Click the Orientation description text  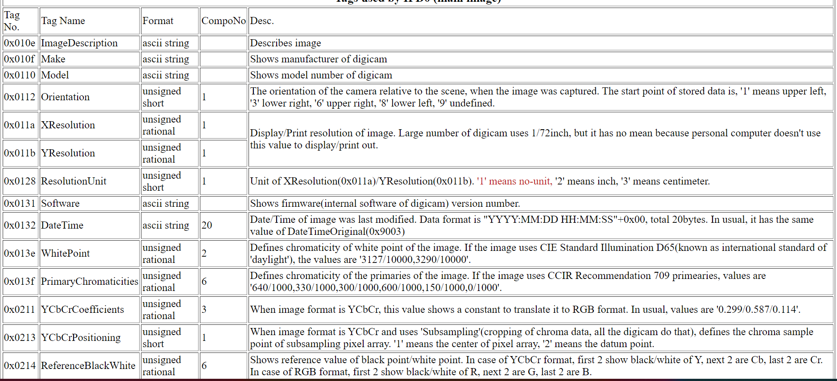(x=538, y=97)
